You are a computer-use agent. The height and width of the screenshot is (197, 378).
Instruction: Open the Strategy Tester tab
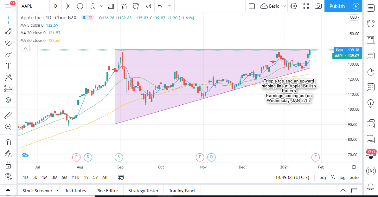pos(144,191)
